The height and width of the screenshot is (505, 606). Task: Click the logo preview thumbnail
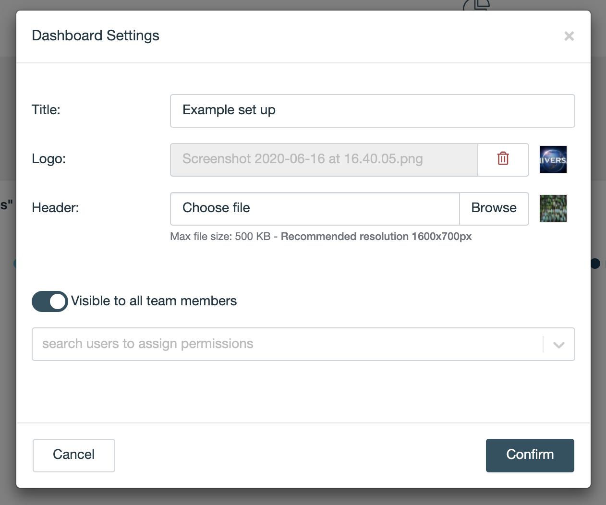[x=553, y=159]
